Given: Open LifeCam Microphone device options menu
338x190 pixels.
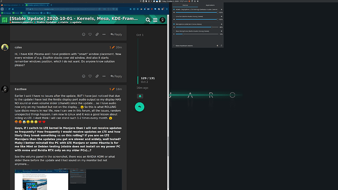Looking at the screenshot, I should (221, 24).
